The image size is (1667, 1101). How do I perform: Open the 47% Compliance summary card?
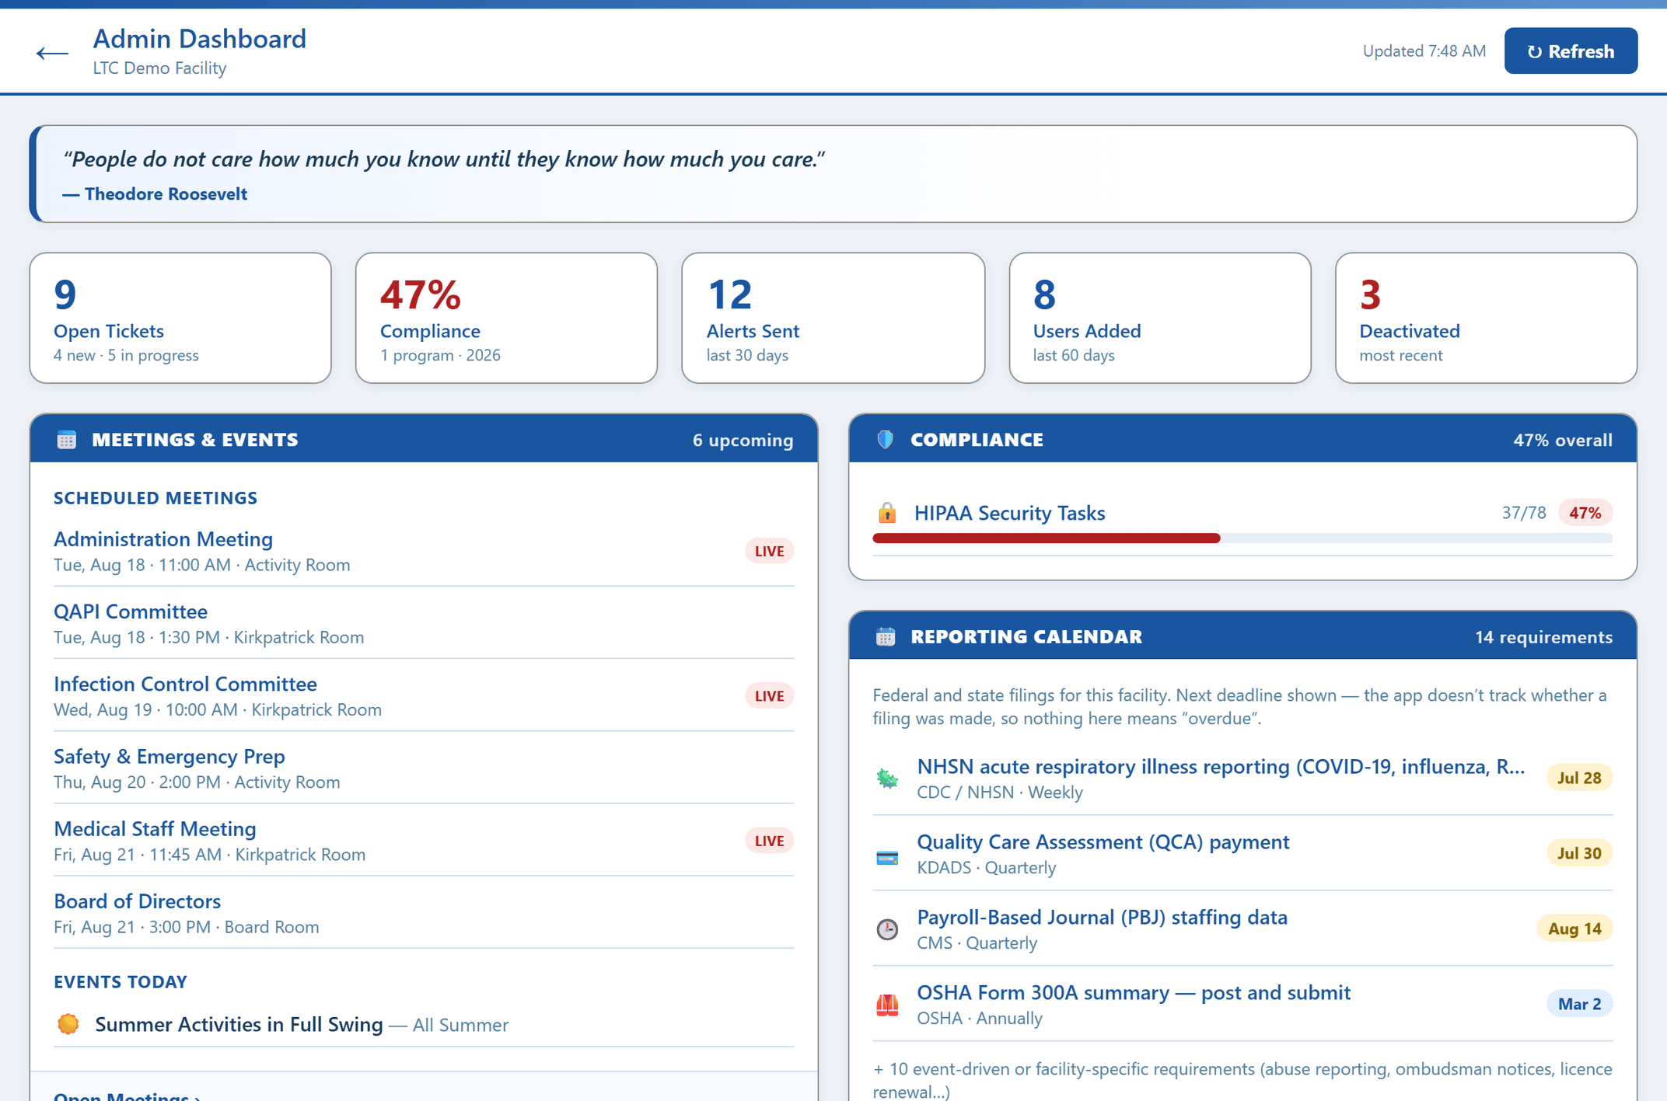(506, 318)
